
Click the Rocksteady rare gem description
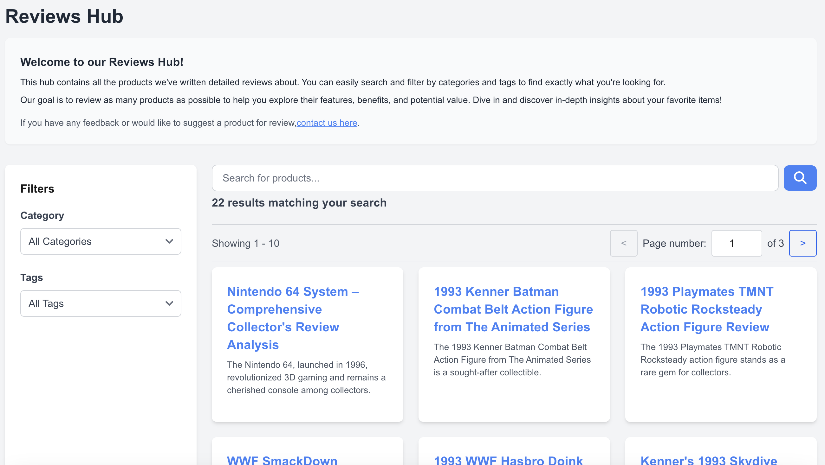click(712, 360)
